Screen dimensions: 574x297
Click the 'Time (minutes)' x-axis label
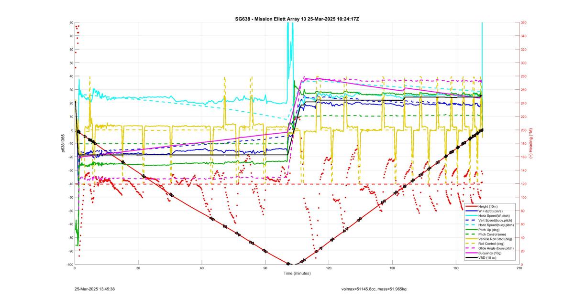297,273
